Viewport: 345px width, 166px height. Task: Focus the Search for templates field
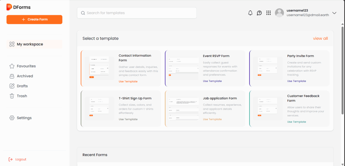point(137,13)
